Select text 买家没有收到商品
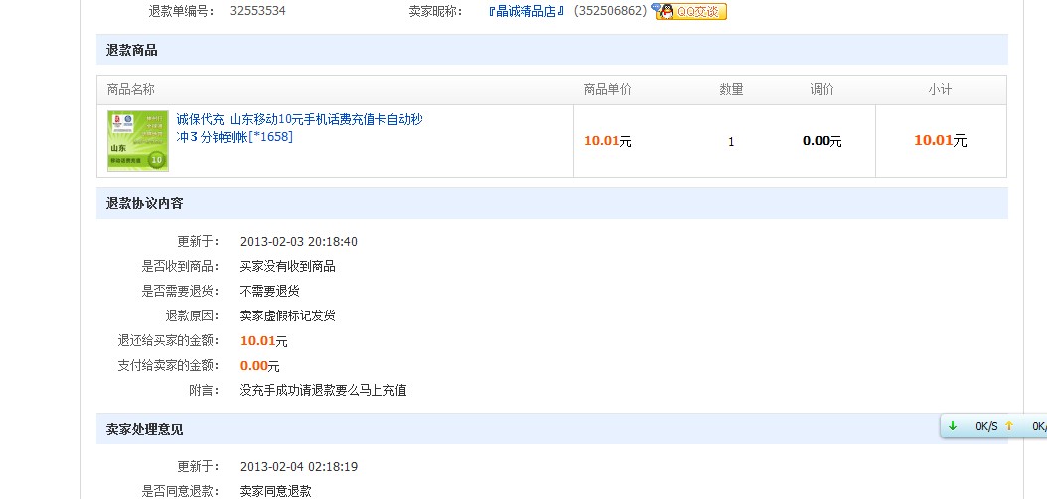The image size is (1047, 499). click(288, 267)
